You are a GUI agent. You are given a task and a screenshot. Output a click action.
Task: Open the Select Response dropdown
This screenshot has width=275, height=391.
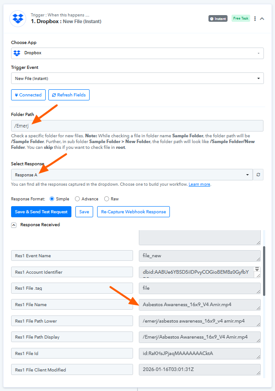(x=132, y=175)
